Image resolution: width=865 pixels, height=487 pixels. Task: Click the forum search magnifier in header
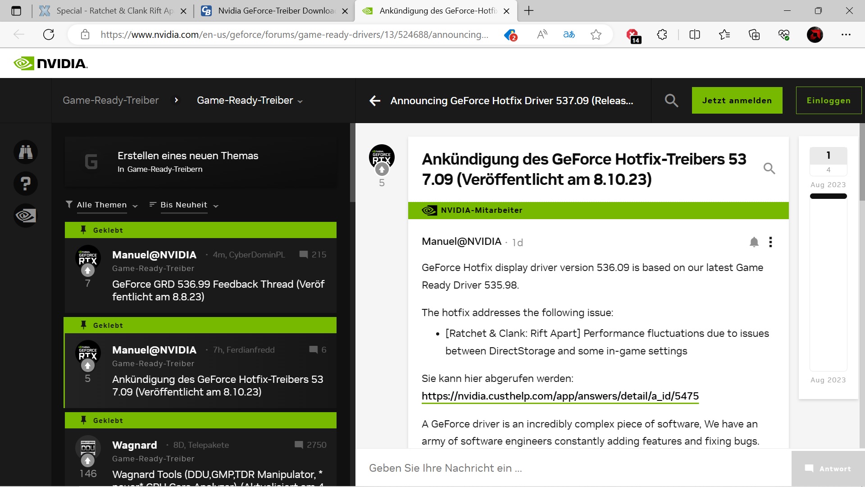point(671,101)
